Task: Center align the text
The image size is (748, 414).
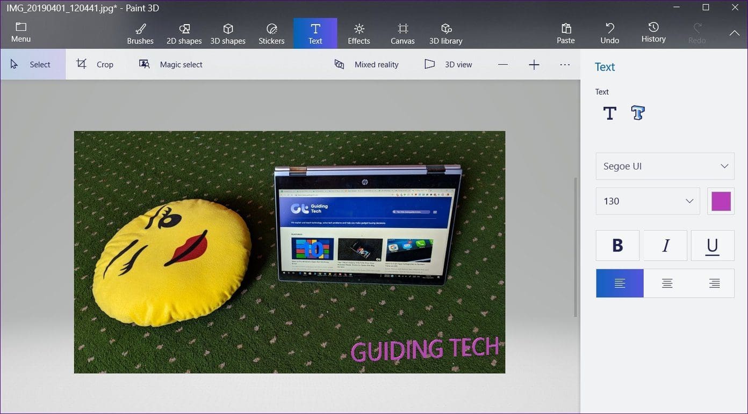Action: (667, 283)
